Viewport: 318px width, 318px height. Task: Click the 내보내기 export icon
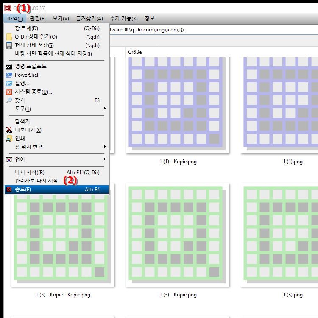click(9, 130)
